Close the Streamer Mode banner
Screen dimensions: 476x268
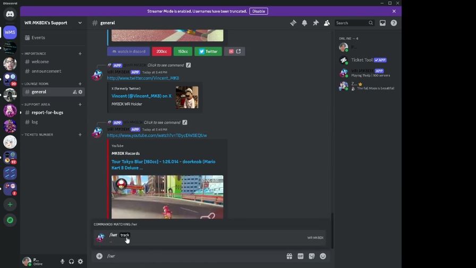394,11
